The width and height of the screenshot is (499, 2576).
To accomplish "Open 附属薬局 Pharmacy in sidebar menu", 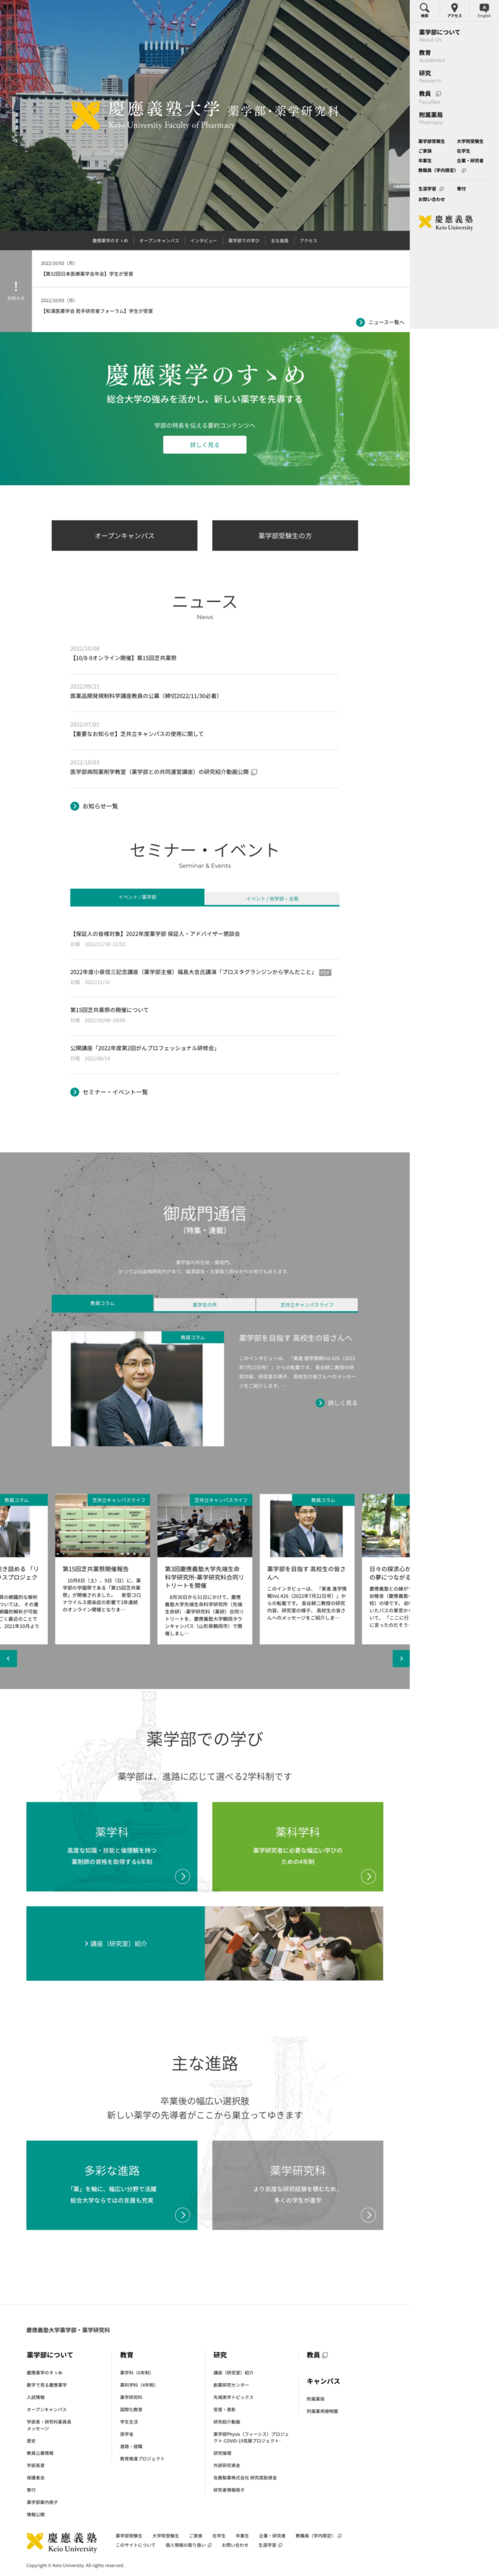I will (430, 118).
